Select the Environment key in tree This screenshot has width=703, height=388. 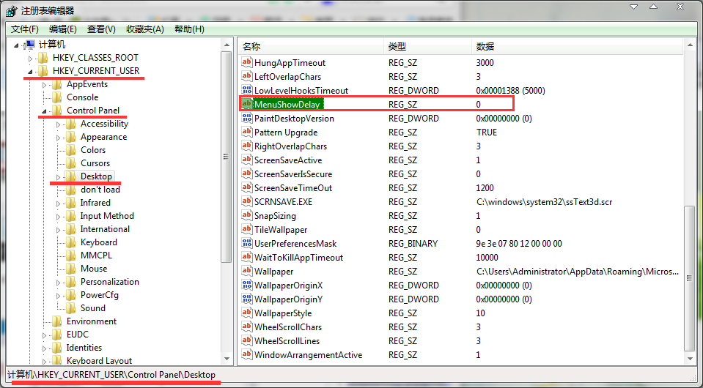pyautogui.click(x=91, y=321)
